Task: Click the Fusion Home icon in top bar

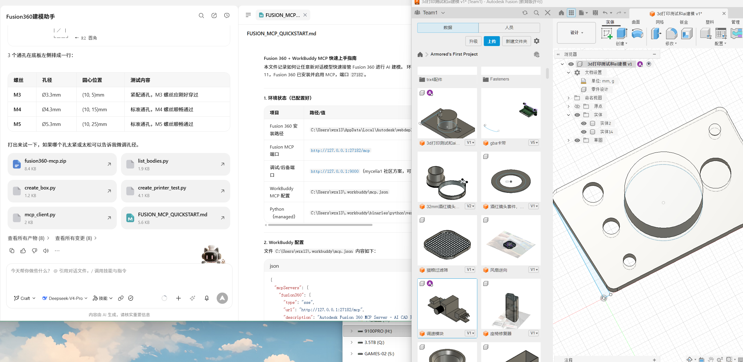Action: coord(561,13)
